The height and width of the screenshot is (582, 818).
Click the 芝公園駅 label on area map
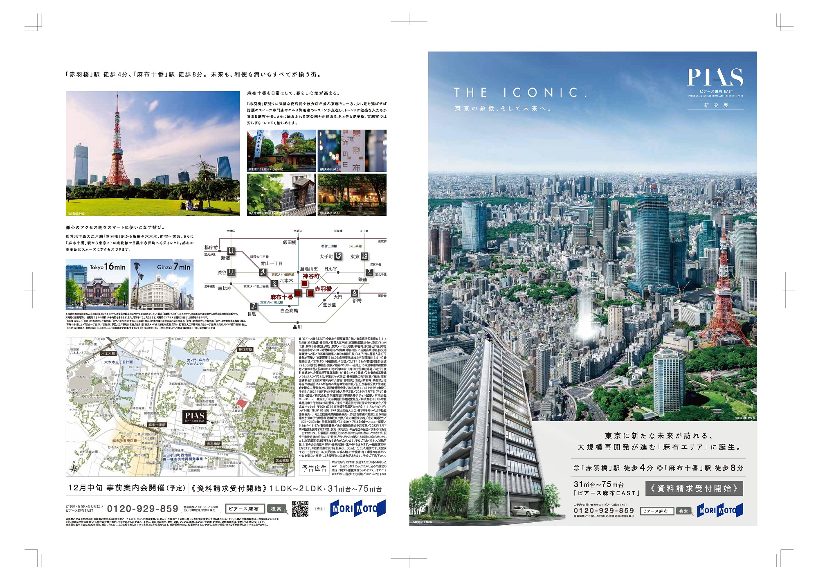tap(282, 461)
